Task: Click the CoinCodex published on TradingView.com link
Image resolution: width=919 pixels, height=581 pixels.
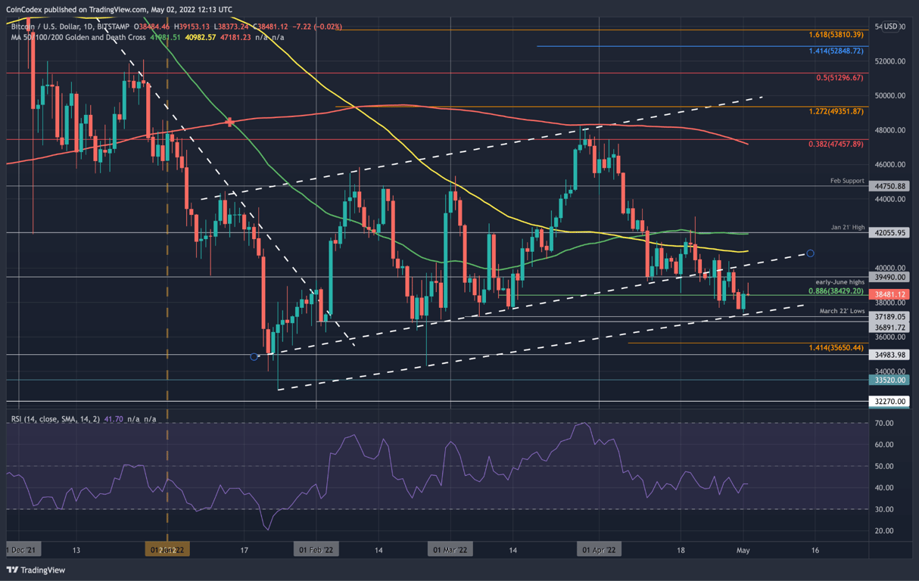Action: (116, 9)
